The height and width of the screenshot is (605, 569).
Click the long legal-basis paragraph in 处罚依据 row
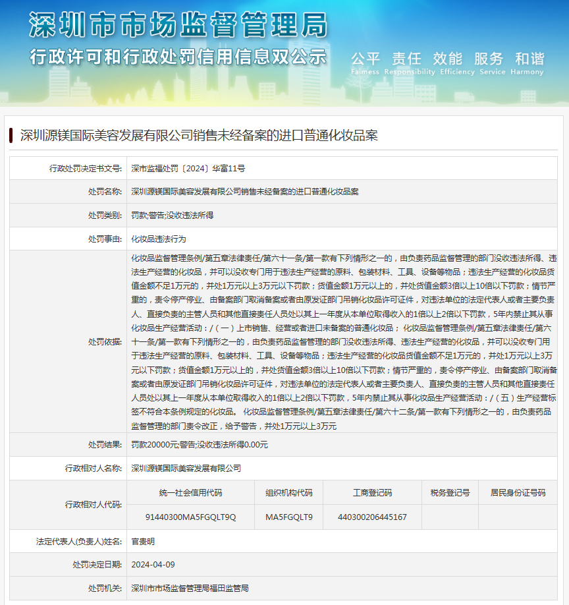(x=344, y=342)
